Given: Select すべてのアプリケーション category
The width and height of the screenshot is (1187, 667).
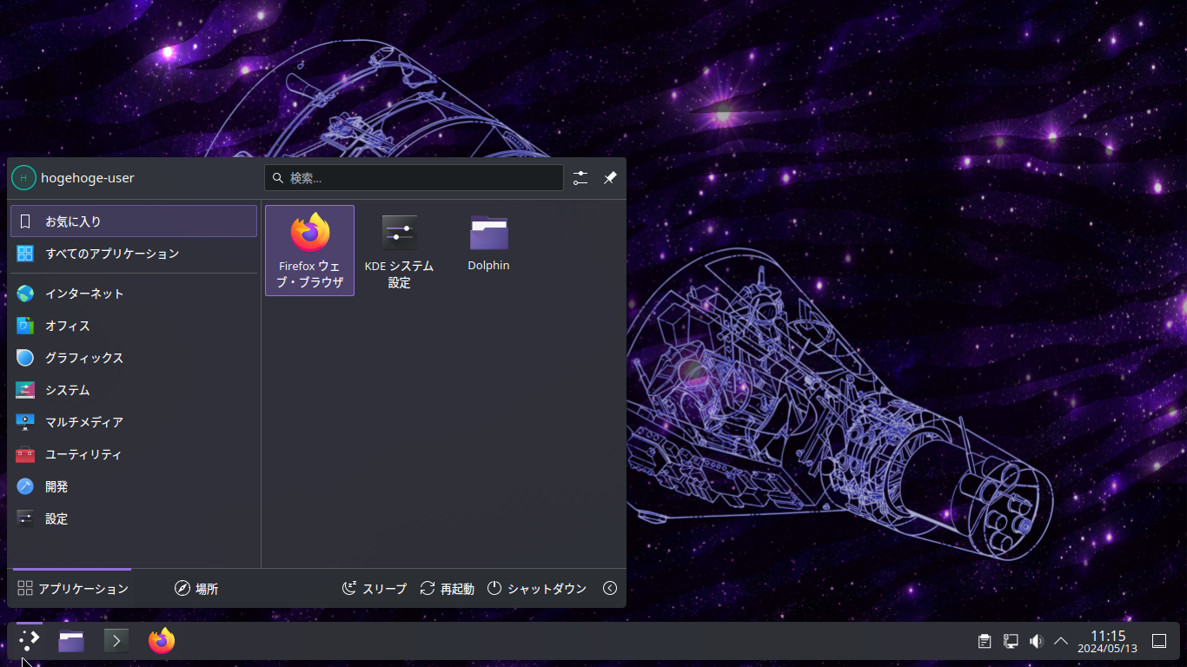Looking at the screenshot, I should point(134,254).
